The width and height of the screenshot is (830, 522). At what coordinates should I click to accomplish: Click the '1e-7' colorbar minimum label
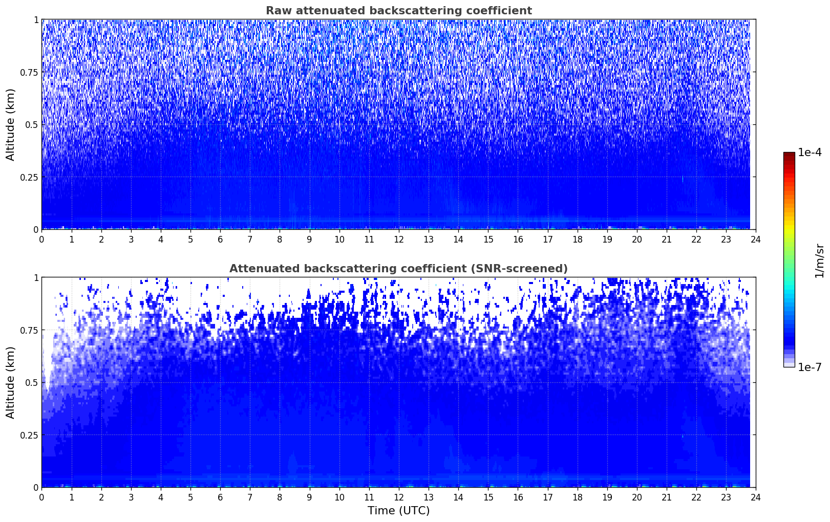[x=810, y=367]
